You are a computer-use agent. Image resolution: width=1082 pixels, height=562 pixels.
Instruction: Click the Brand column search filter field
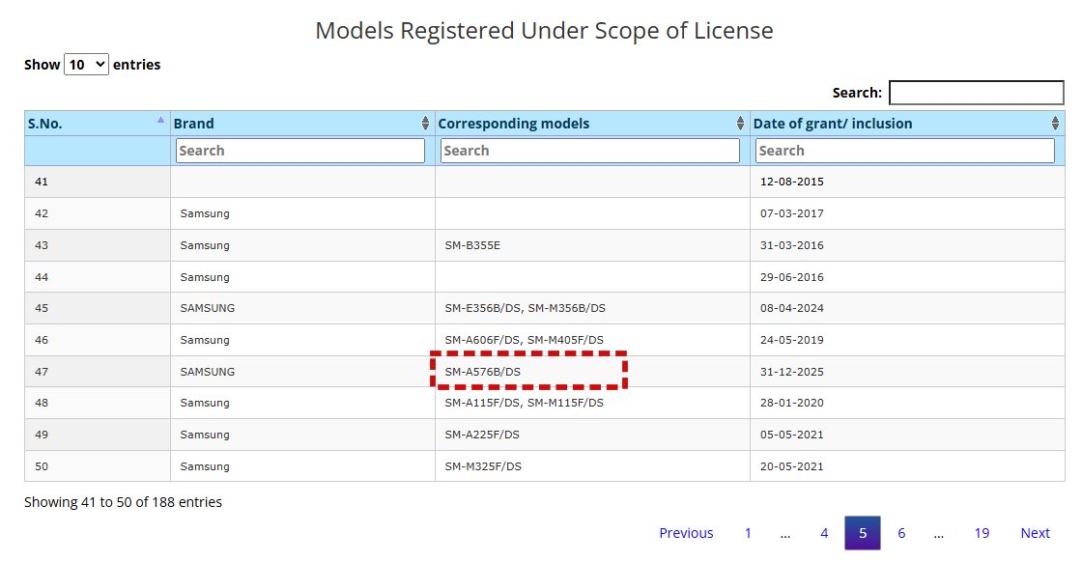[300, 151]
